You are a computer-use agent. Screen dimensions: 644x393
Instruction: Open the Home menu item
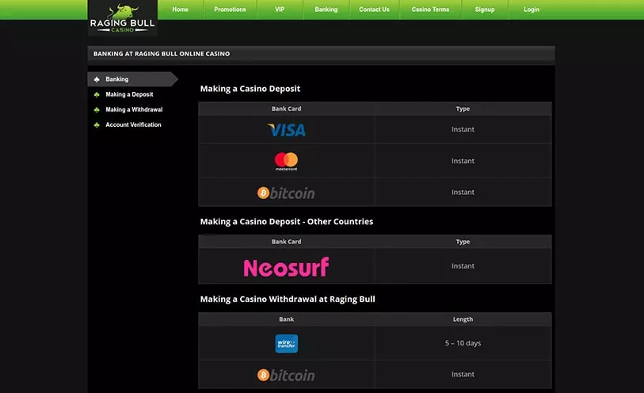[181, 10]
